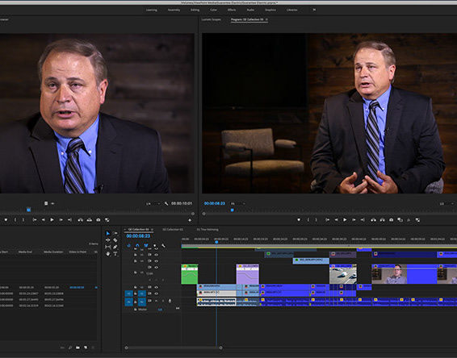Click Extract button in Program Monitor
The width and height of the screenshot is (457, 358).
click(x=383, y=220)
